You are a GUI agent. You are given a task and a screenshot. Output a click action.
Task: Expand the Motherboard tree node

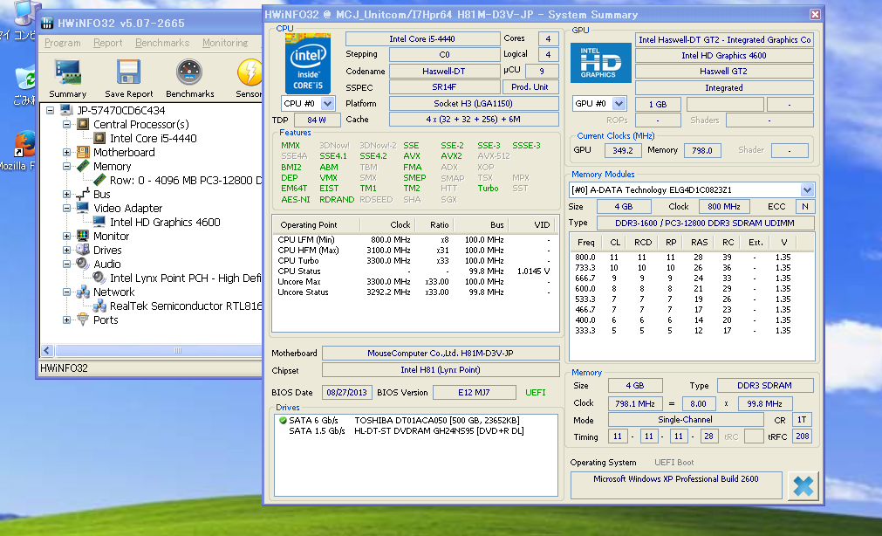[x=67, y=153]
